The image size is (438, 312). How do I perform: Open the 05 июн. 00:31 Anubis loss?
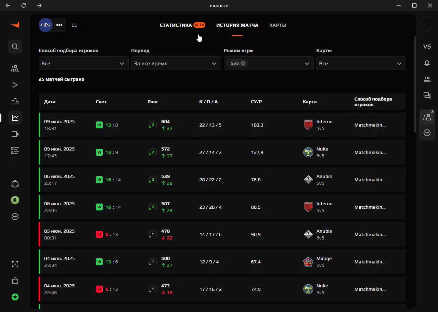222,234
